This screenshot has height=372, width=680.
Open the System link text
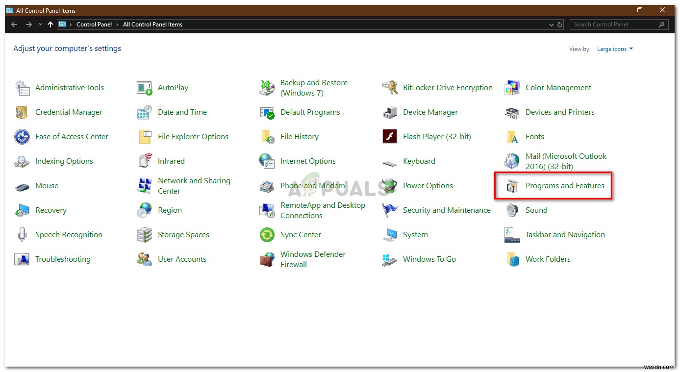coord(415,235)
